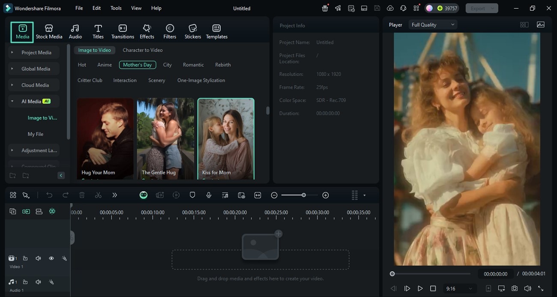
Task: Open the Transitions panel
Action: (123, 32)
